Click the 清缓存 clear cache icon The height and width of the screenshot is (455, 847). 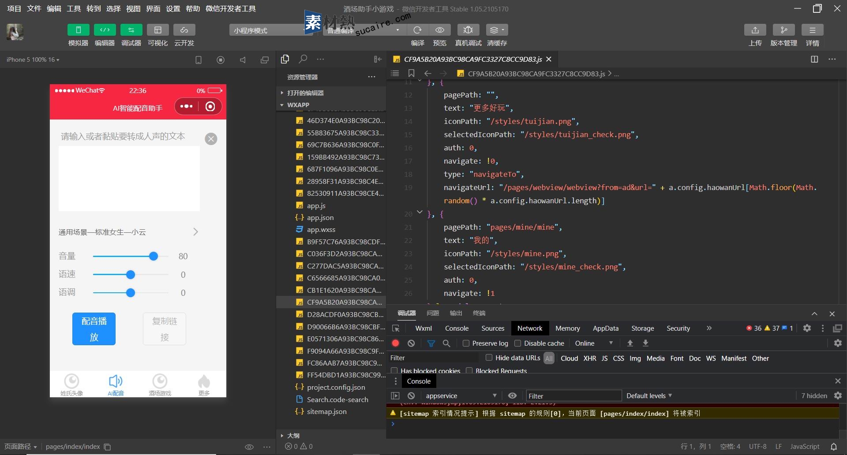[497, 30]
